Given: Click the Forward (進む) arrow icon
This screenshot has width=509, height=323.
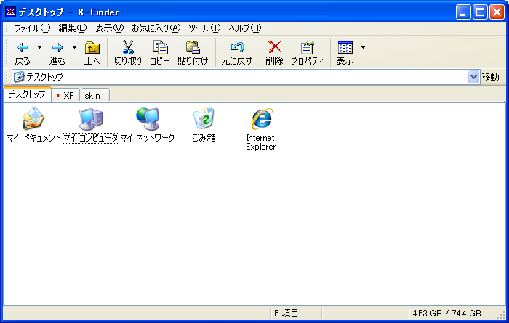Looking at the screenshot, I should click(57, 48).
